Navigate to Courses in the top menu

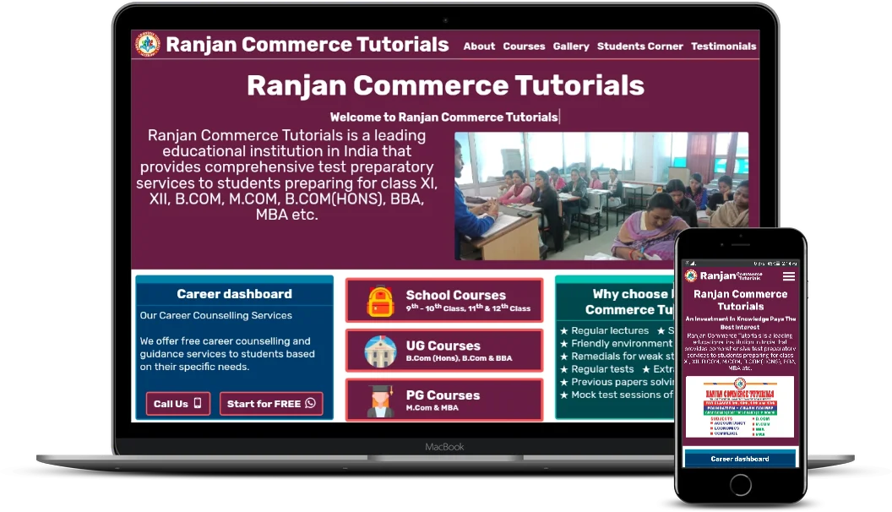point(524,46)
